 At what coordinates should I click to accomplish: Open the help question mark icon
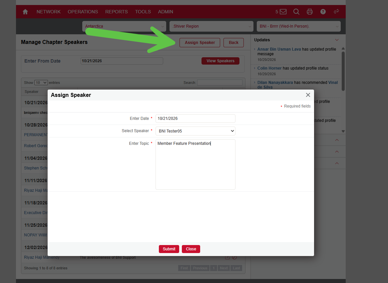(323, 12)
